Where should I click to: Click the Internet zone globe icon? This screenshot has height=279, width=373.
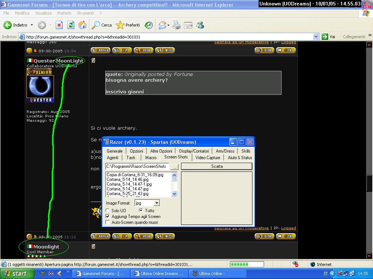click(313, 264)
